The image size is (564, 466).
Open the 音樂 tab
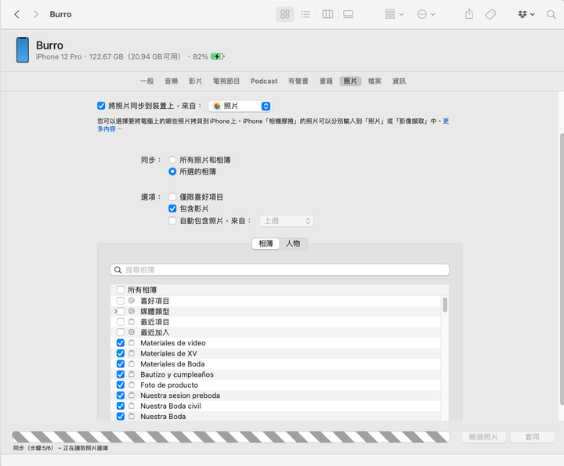point(172,81)
